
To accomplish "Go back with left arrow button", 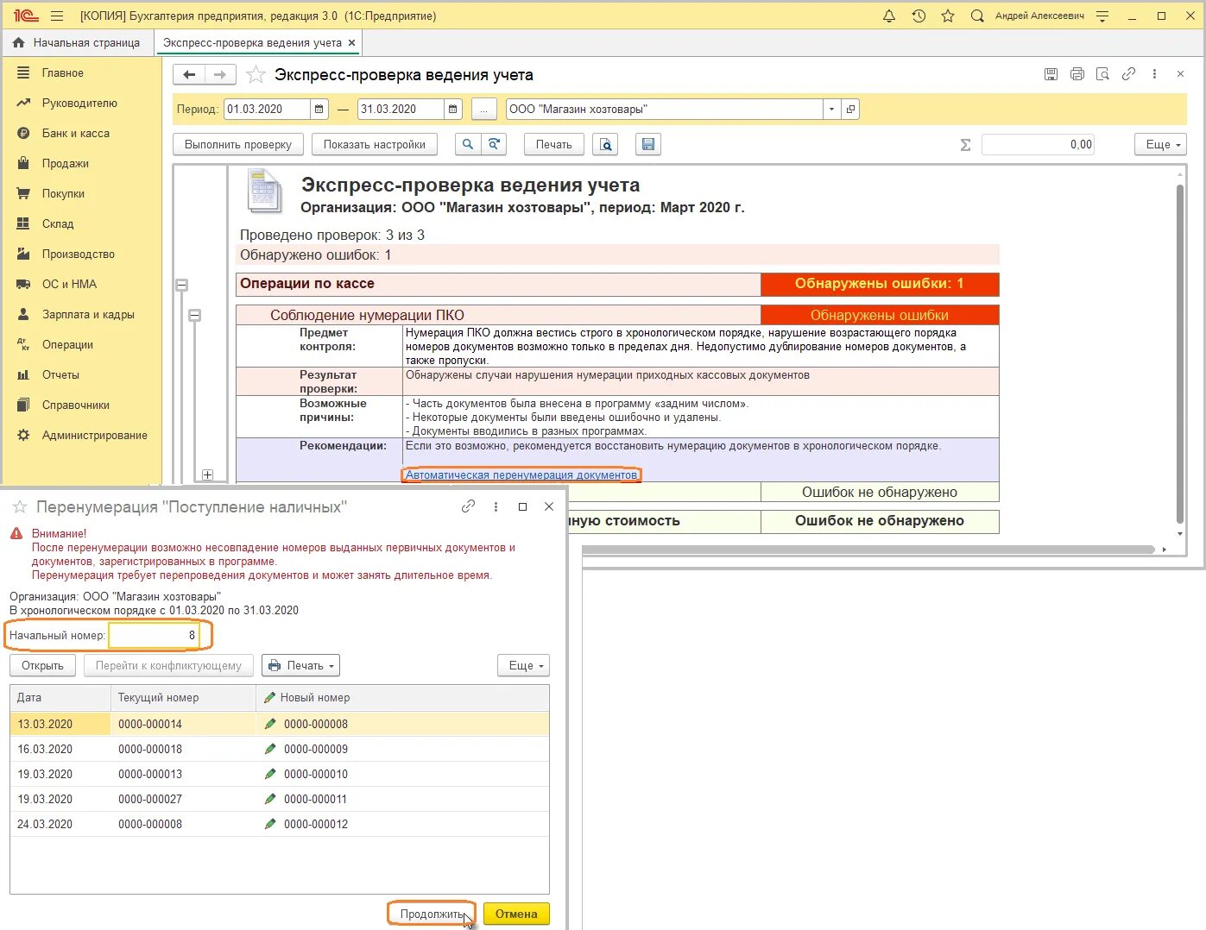I will click(x=189, y=75).
